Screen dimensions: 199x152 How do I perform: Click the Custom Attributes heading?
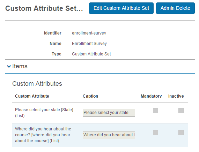click(37, 84)
